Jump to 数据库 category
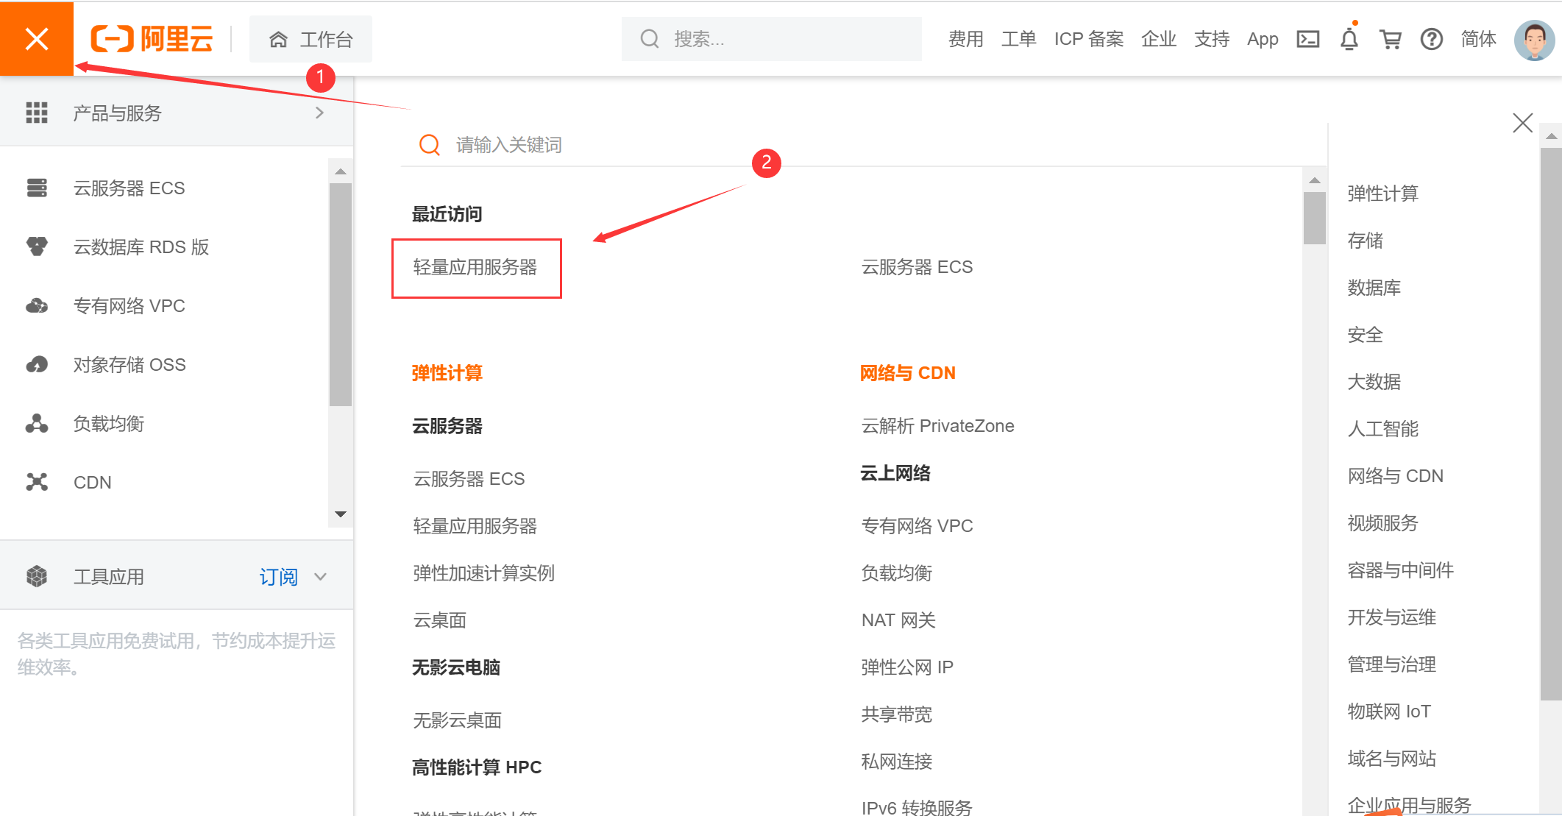This screenshot has width=1562, height=816. [1374, 288]
